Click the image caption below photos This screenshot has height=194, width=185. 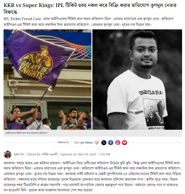pyautogui.click(x=26, y=133)
